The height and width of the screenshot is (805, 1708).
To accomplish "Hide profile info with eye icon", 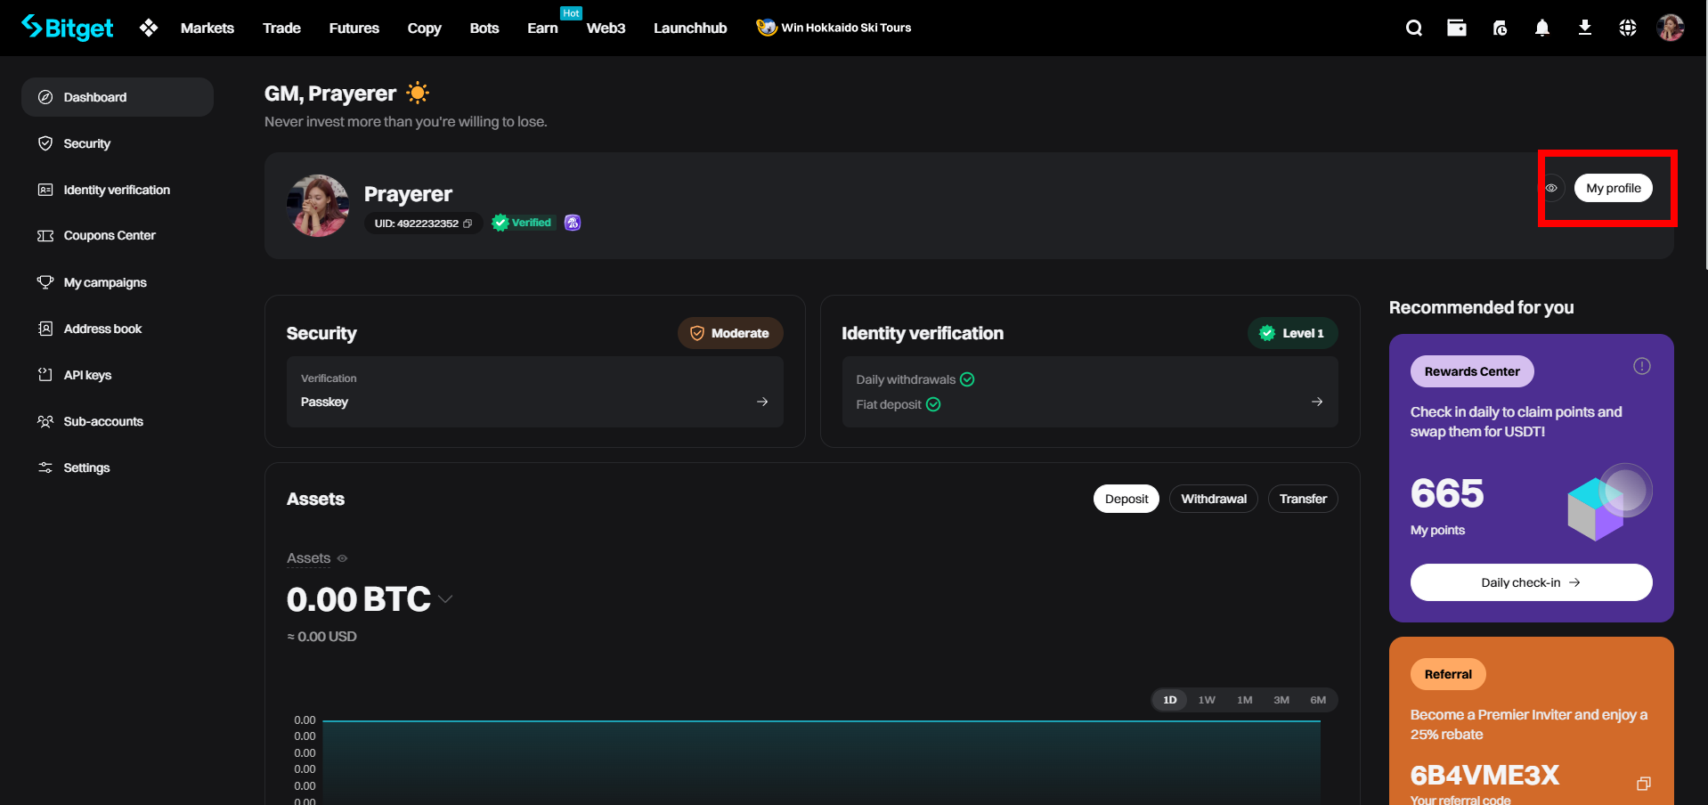I will tap(1551, 188).
